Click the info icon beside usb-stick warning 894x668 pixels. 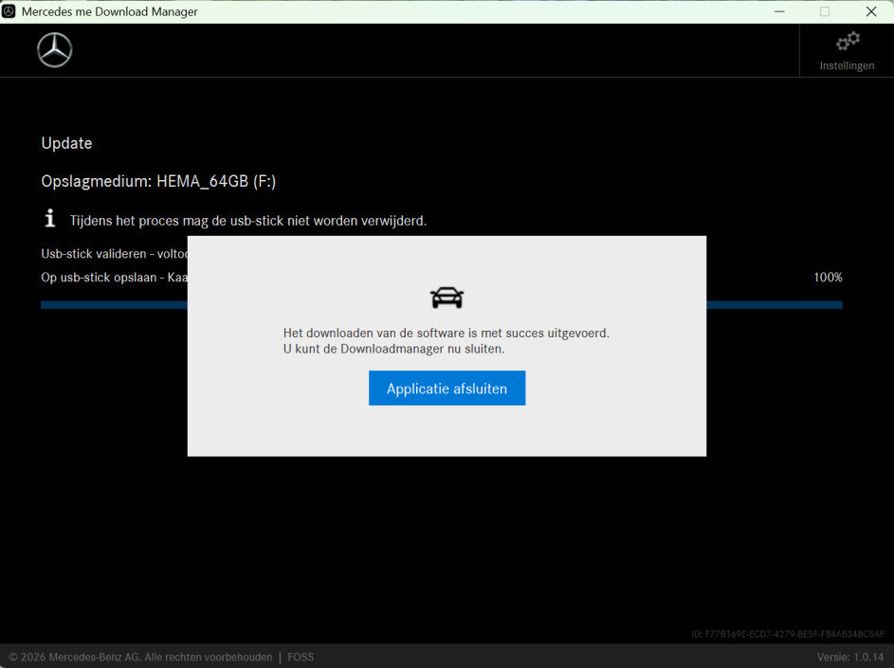click(50, 218)
